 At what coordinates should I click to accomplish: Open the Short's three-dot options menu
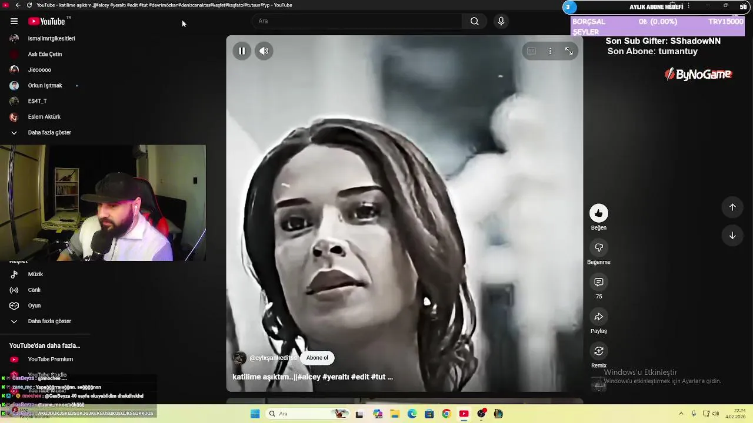pos(550,51)
